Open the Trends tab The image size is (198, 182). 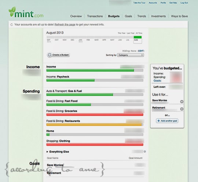[142, 16]
